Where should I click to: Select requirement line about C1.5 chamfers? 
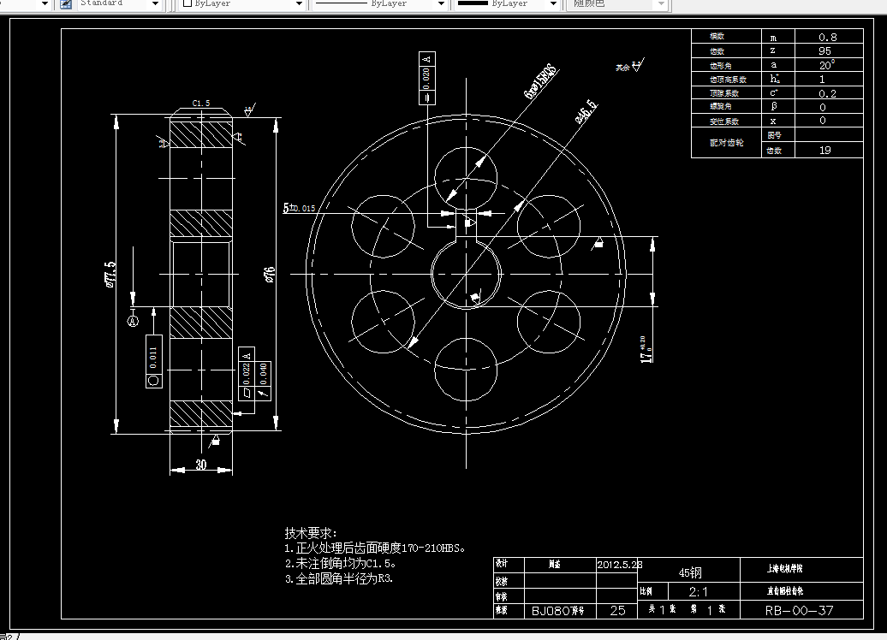(340, 563)
